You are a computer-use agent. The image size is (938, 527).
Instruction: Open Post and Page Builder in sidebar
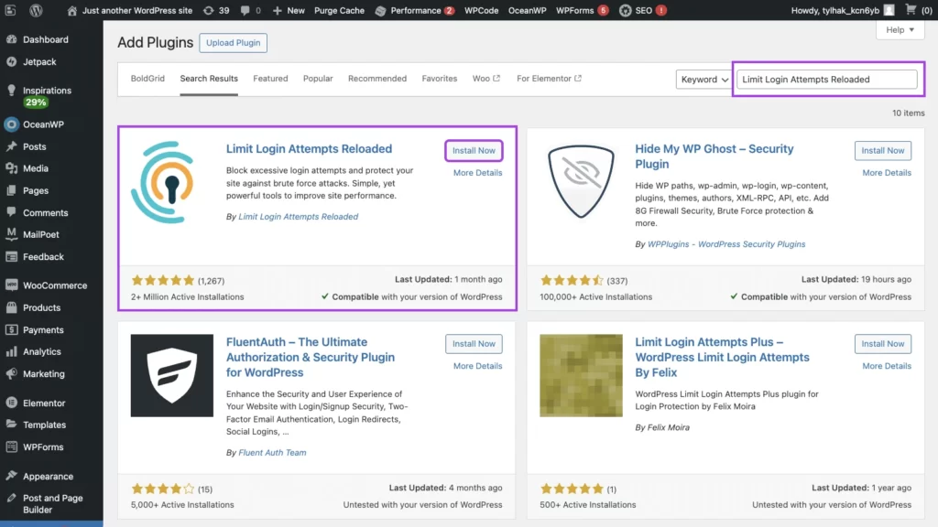point(51,504)
